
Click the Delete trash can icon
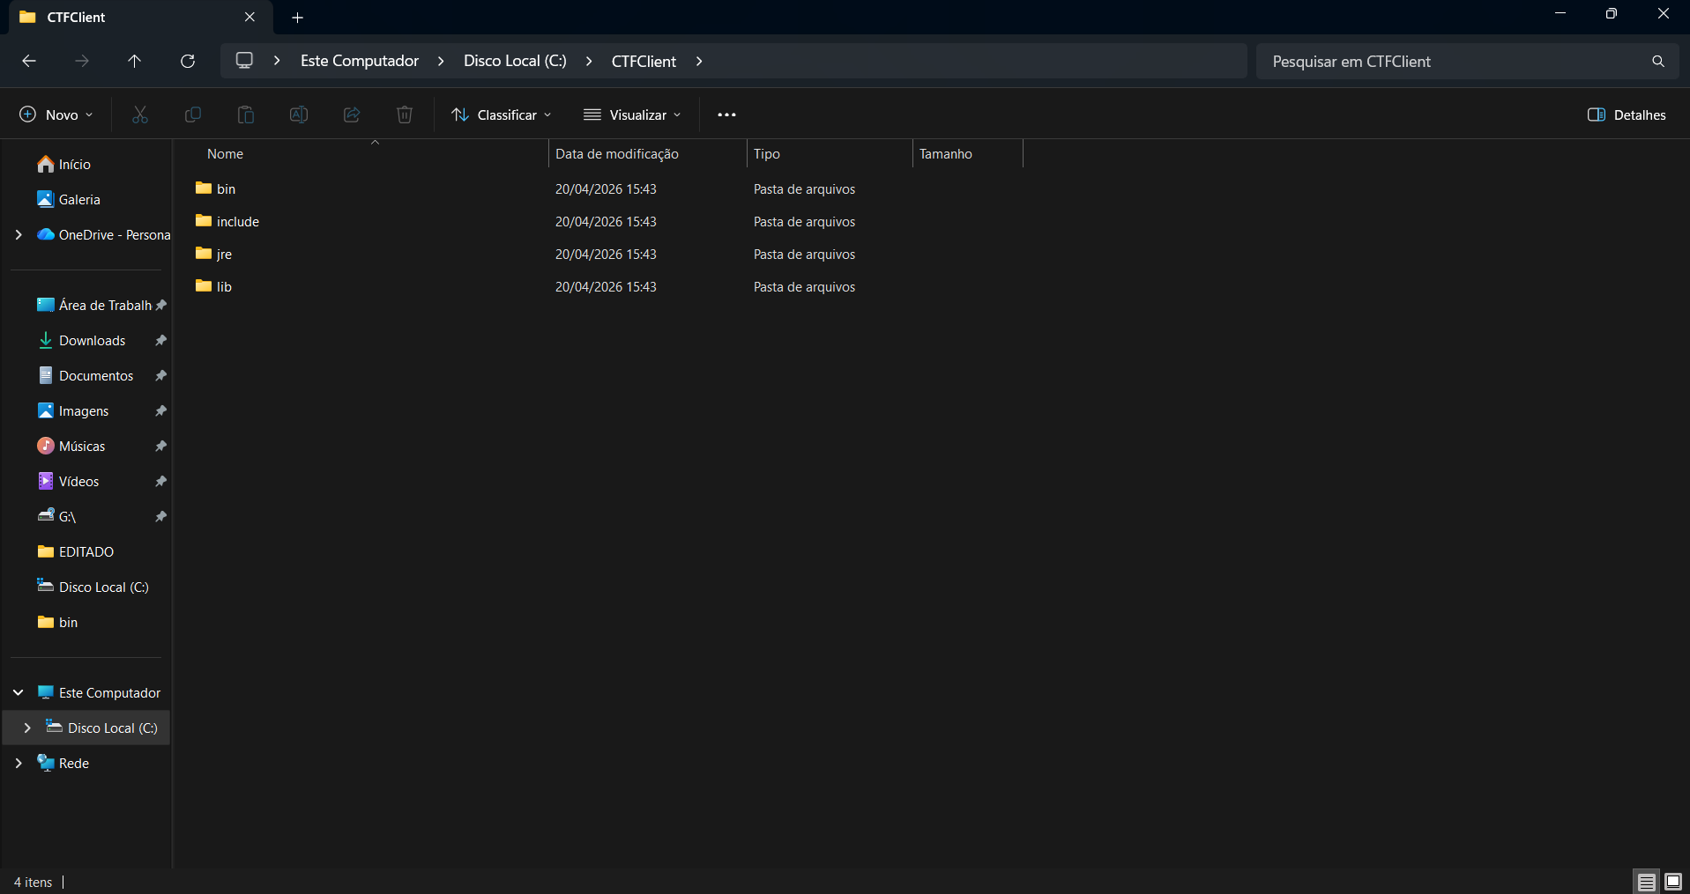[x=405, y=115]
